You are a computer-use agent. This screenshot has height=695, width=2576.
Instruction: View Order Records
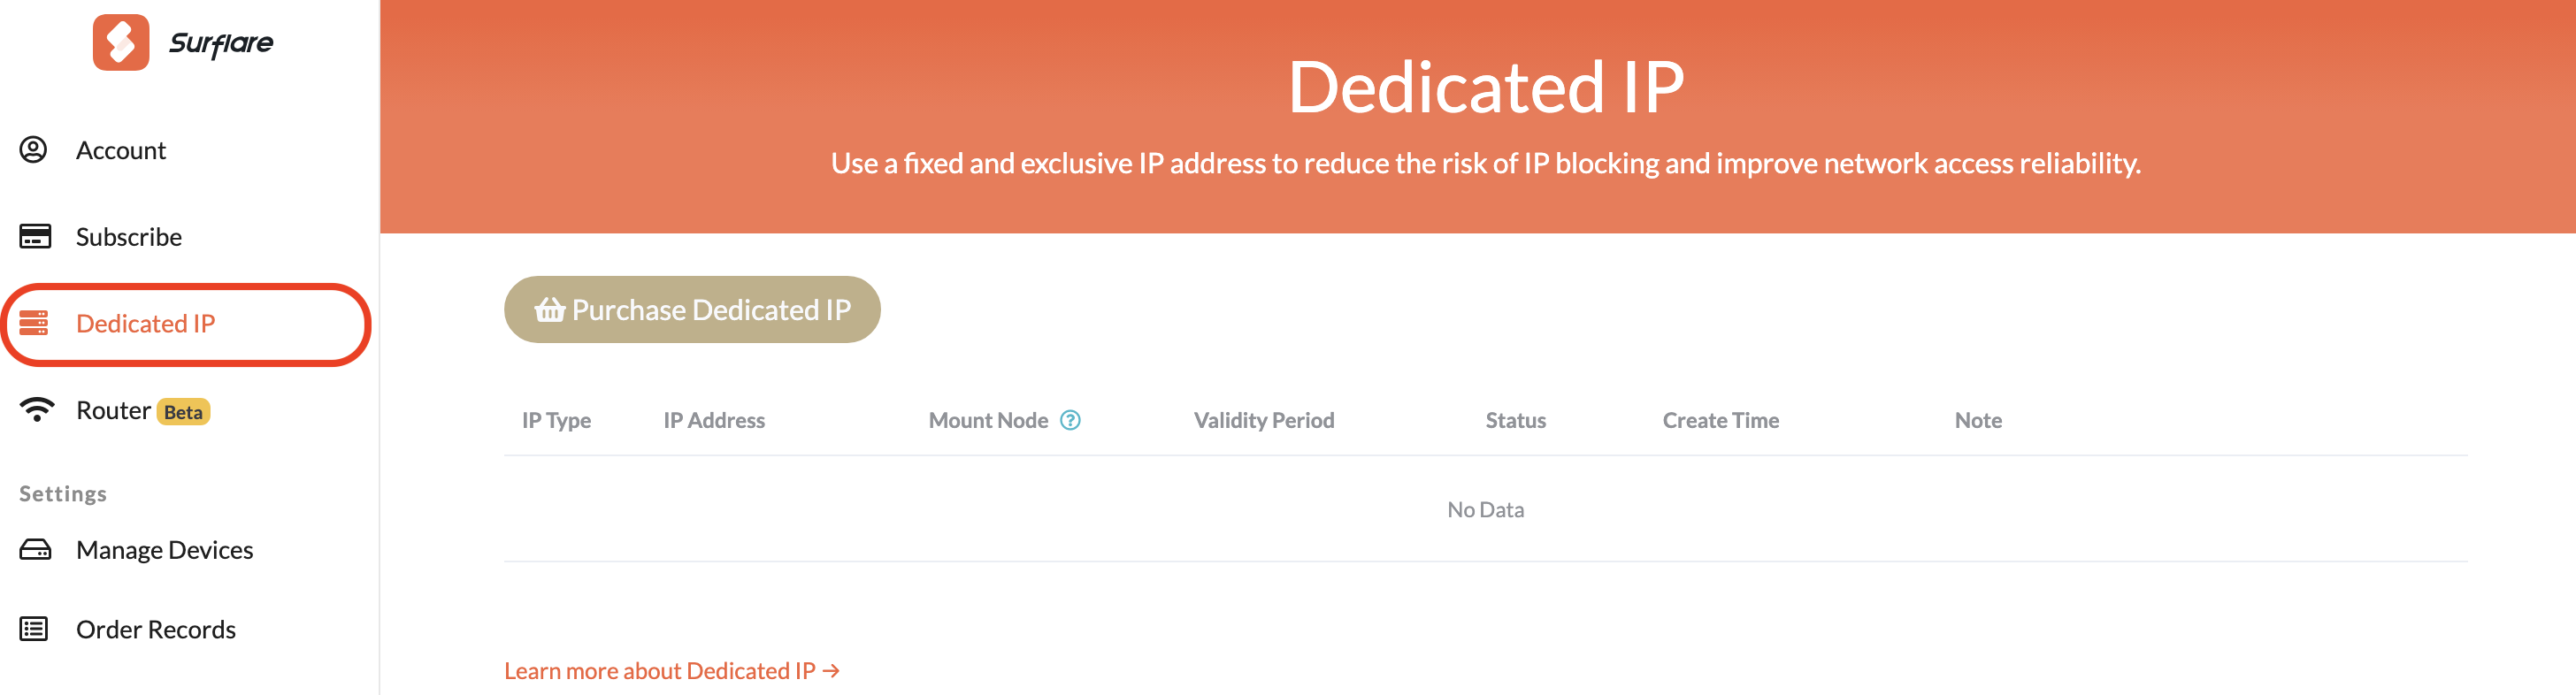156,629
